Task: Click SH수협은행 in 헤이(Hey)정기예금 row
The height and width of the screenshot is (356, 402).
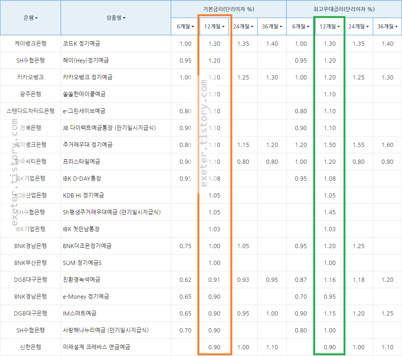Action: pos(30,60)
